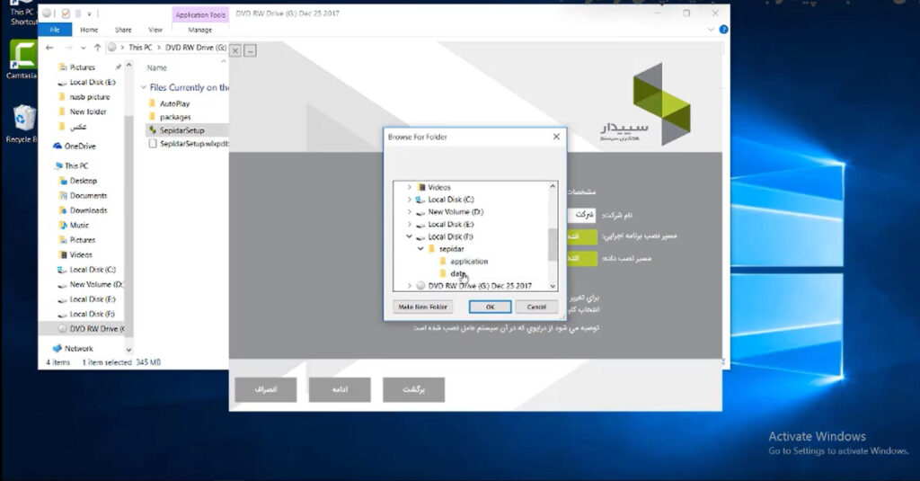Select SepidarSetup application file

[181, 130]
